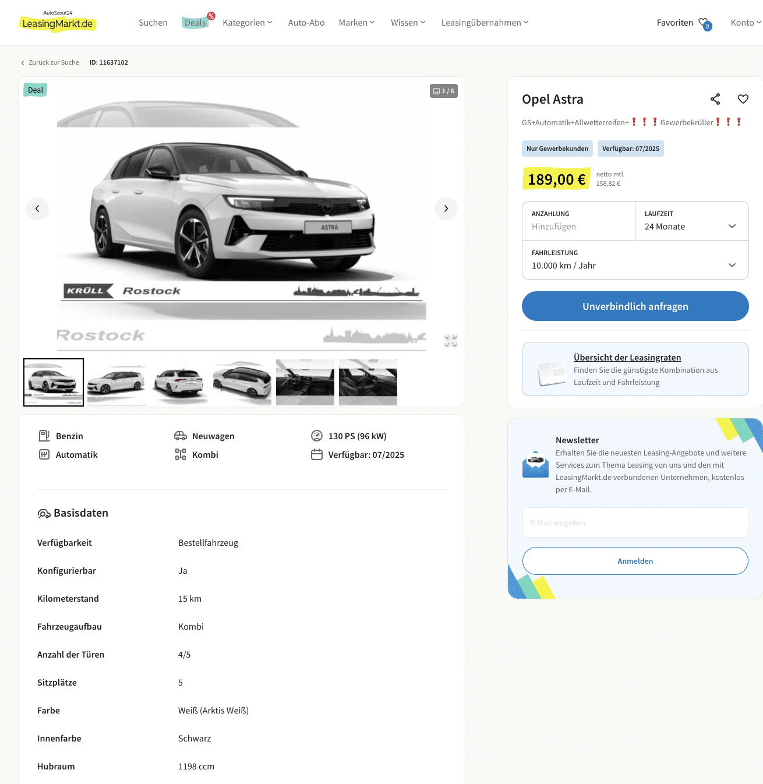
Task: Click the green Deal badge
Action: pos(35,90)
